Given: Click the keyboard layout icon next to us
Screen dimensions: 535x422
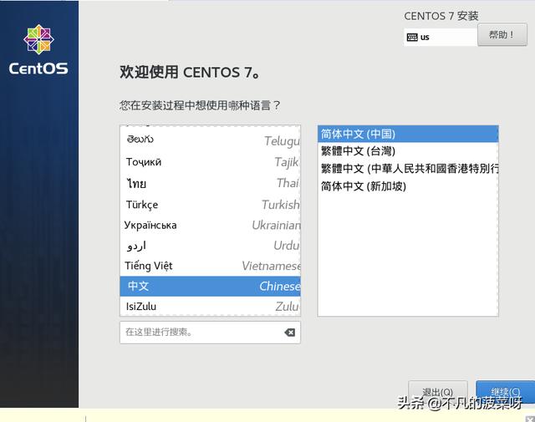Looking at the screenshot, I should pos(412,37).
